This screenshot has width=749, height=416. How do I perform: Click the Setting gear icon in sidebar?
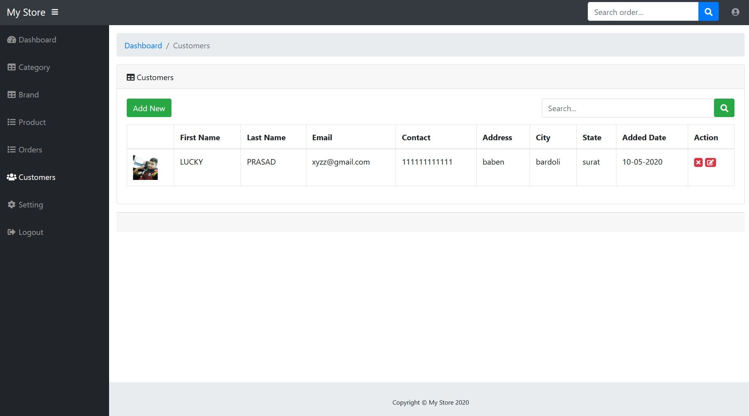pos(11,205)
